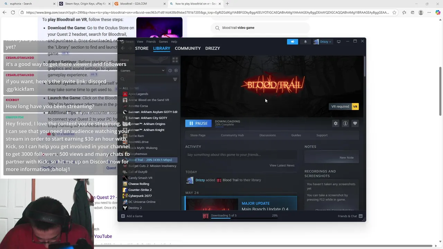The width and height of the screenshot is (443, 249).
Task: Click View Latest News
Action: (x=282, y=165)
